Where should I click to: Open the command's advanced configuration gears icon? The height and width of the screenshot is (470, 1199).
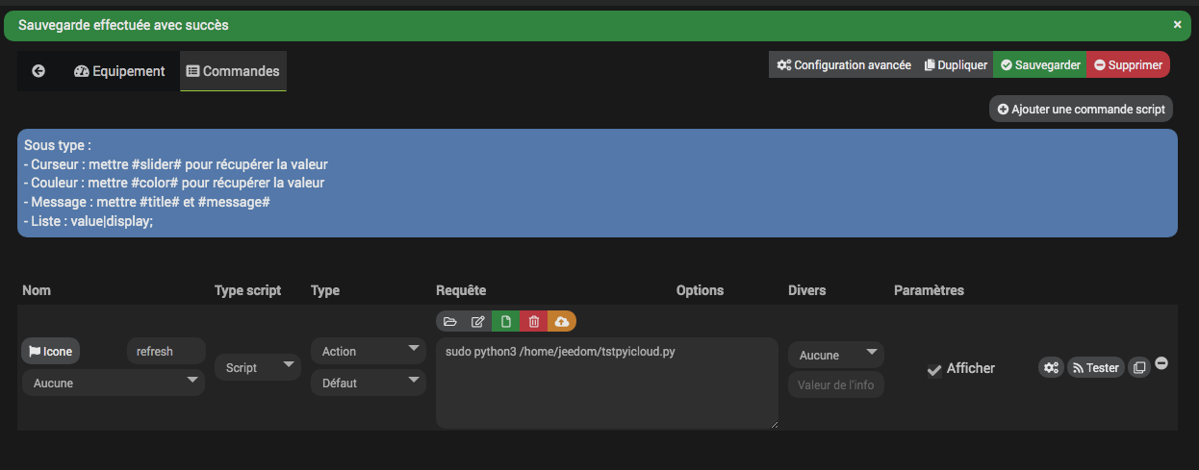pos(1051,367)
